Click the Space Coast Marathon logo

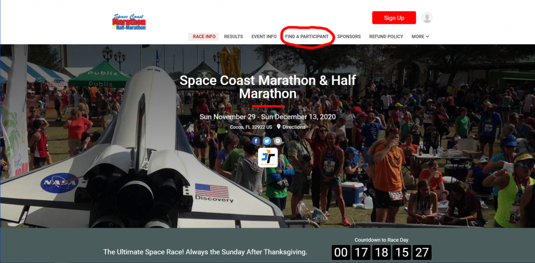(129, 22)
